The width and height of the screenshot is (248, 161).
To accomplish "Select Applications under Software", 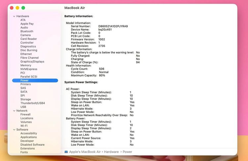I will [28, 137].
